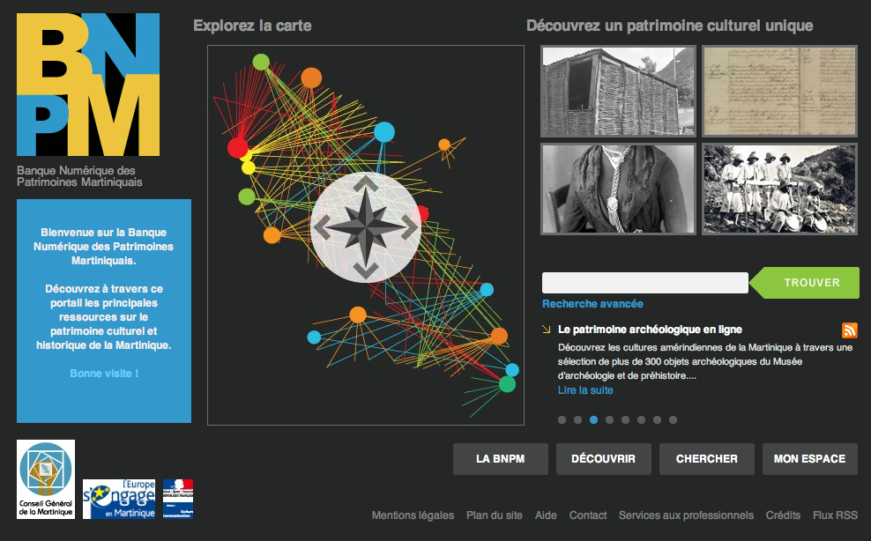Select the green map node at bottom right

[x=507, y=384]
